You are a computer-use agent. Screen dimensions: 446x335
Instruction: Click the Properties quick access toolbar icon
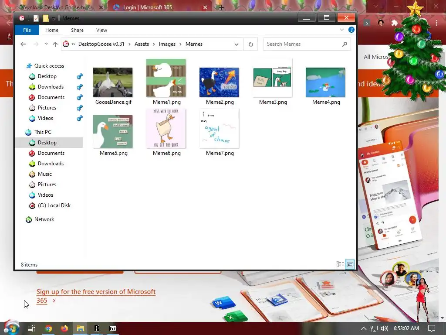36,18
